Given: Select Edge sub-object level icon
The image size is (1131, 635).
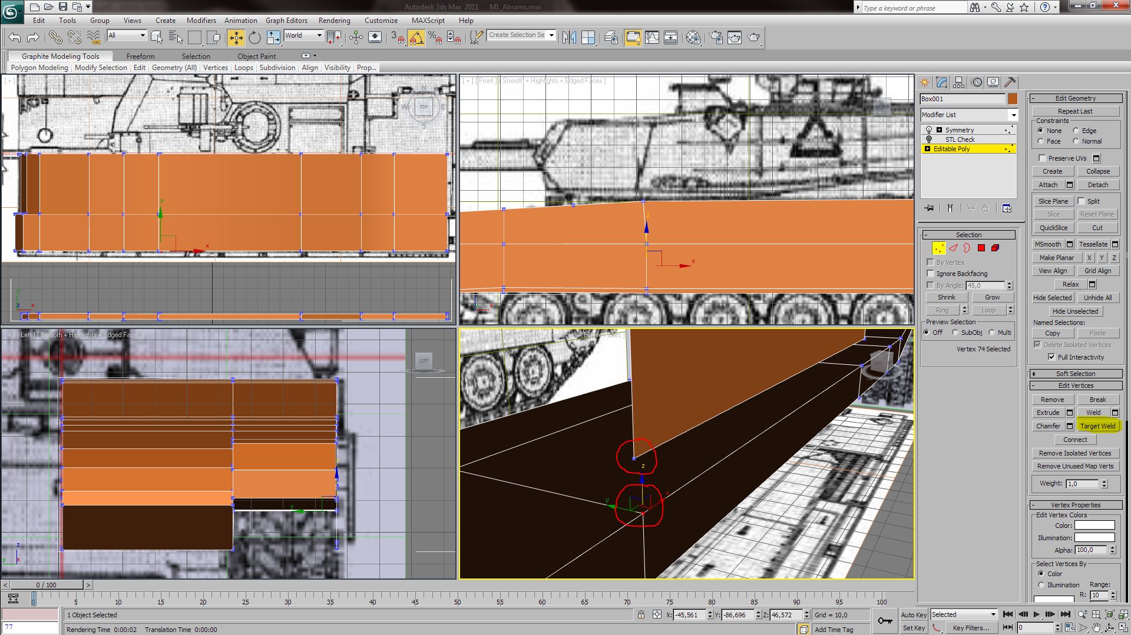Looking at the screenshot, I should click(953, 248).
